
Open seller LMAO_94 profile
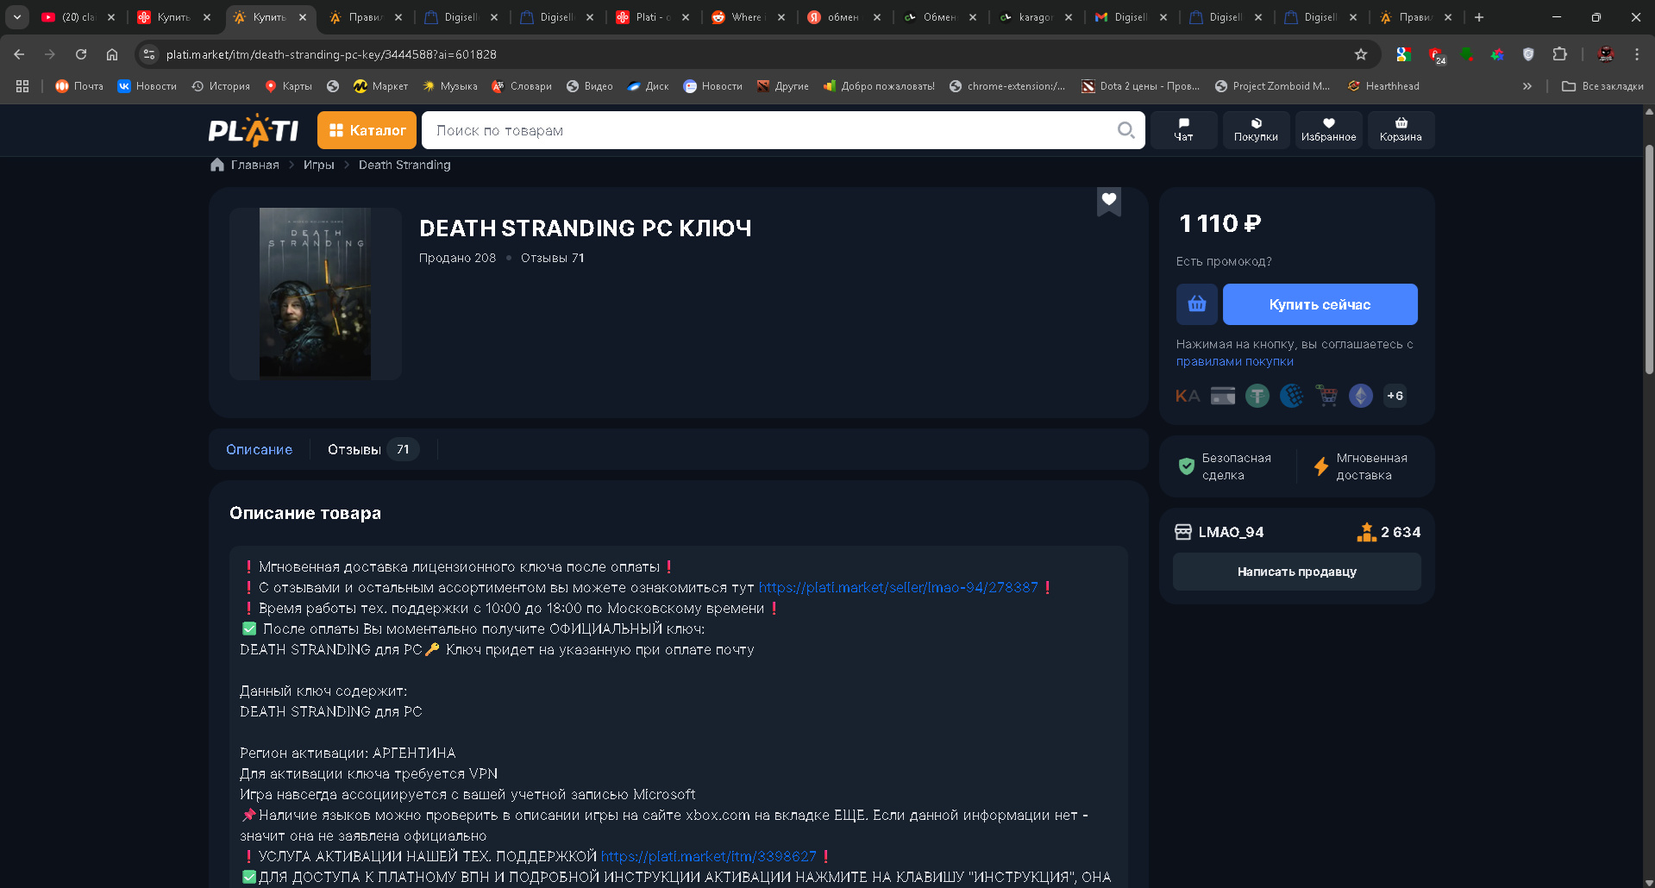[x=1230, y=532]
